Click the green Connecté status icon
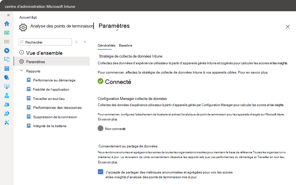The width and height of the screenshot is (296, 185). click(x=101, y=81)
